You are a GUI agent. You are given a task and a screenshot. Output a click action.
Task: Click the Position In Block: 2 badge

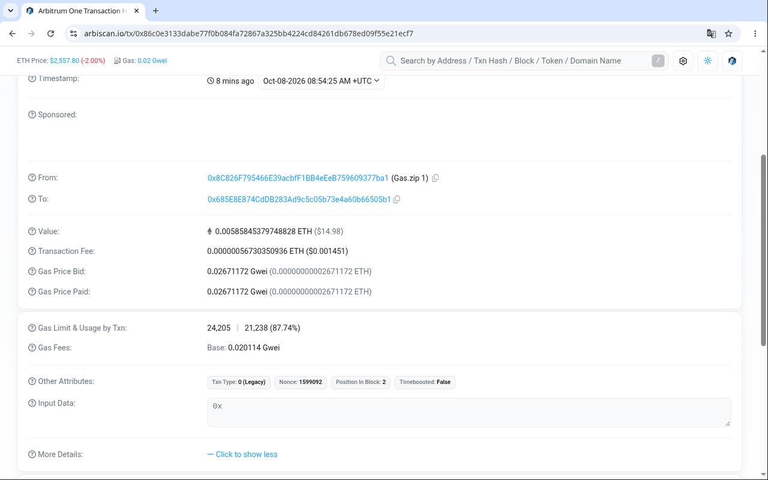coord(361,382)
